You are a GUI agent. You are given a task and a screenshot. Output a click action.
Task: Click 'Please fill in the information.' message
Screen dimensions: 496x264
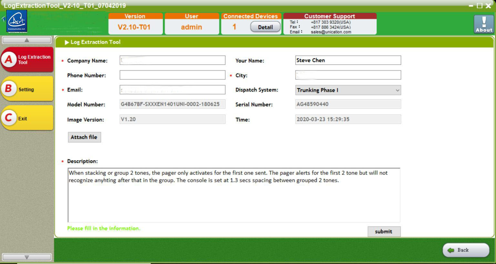tap(104, 228)
